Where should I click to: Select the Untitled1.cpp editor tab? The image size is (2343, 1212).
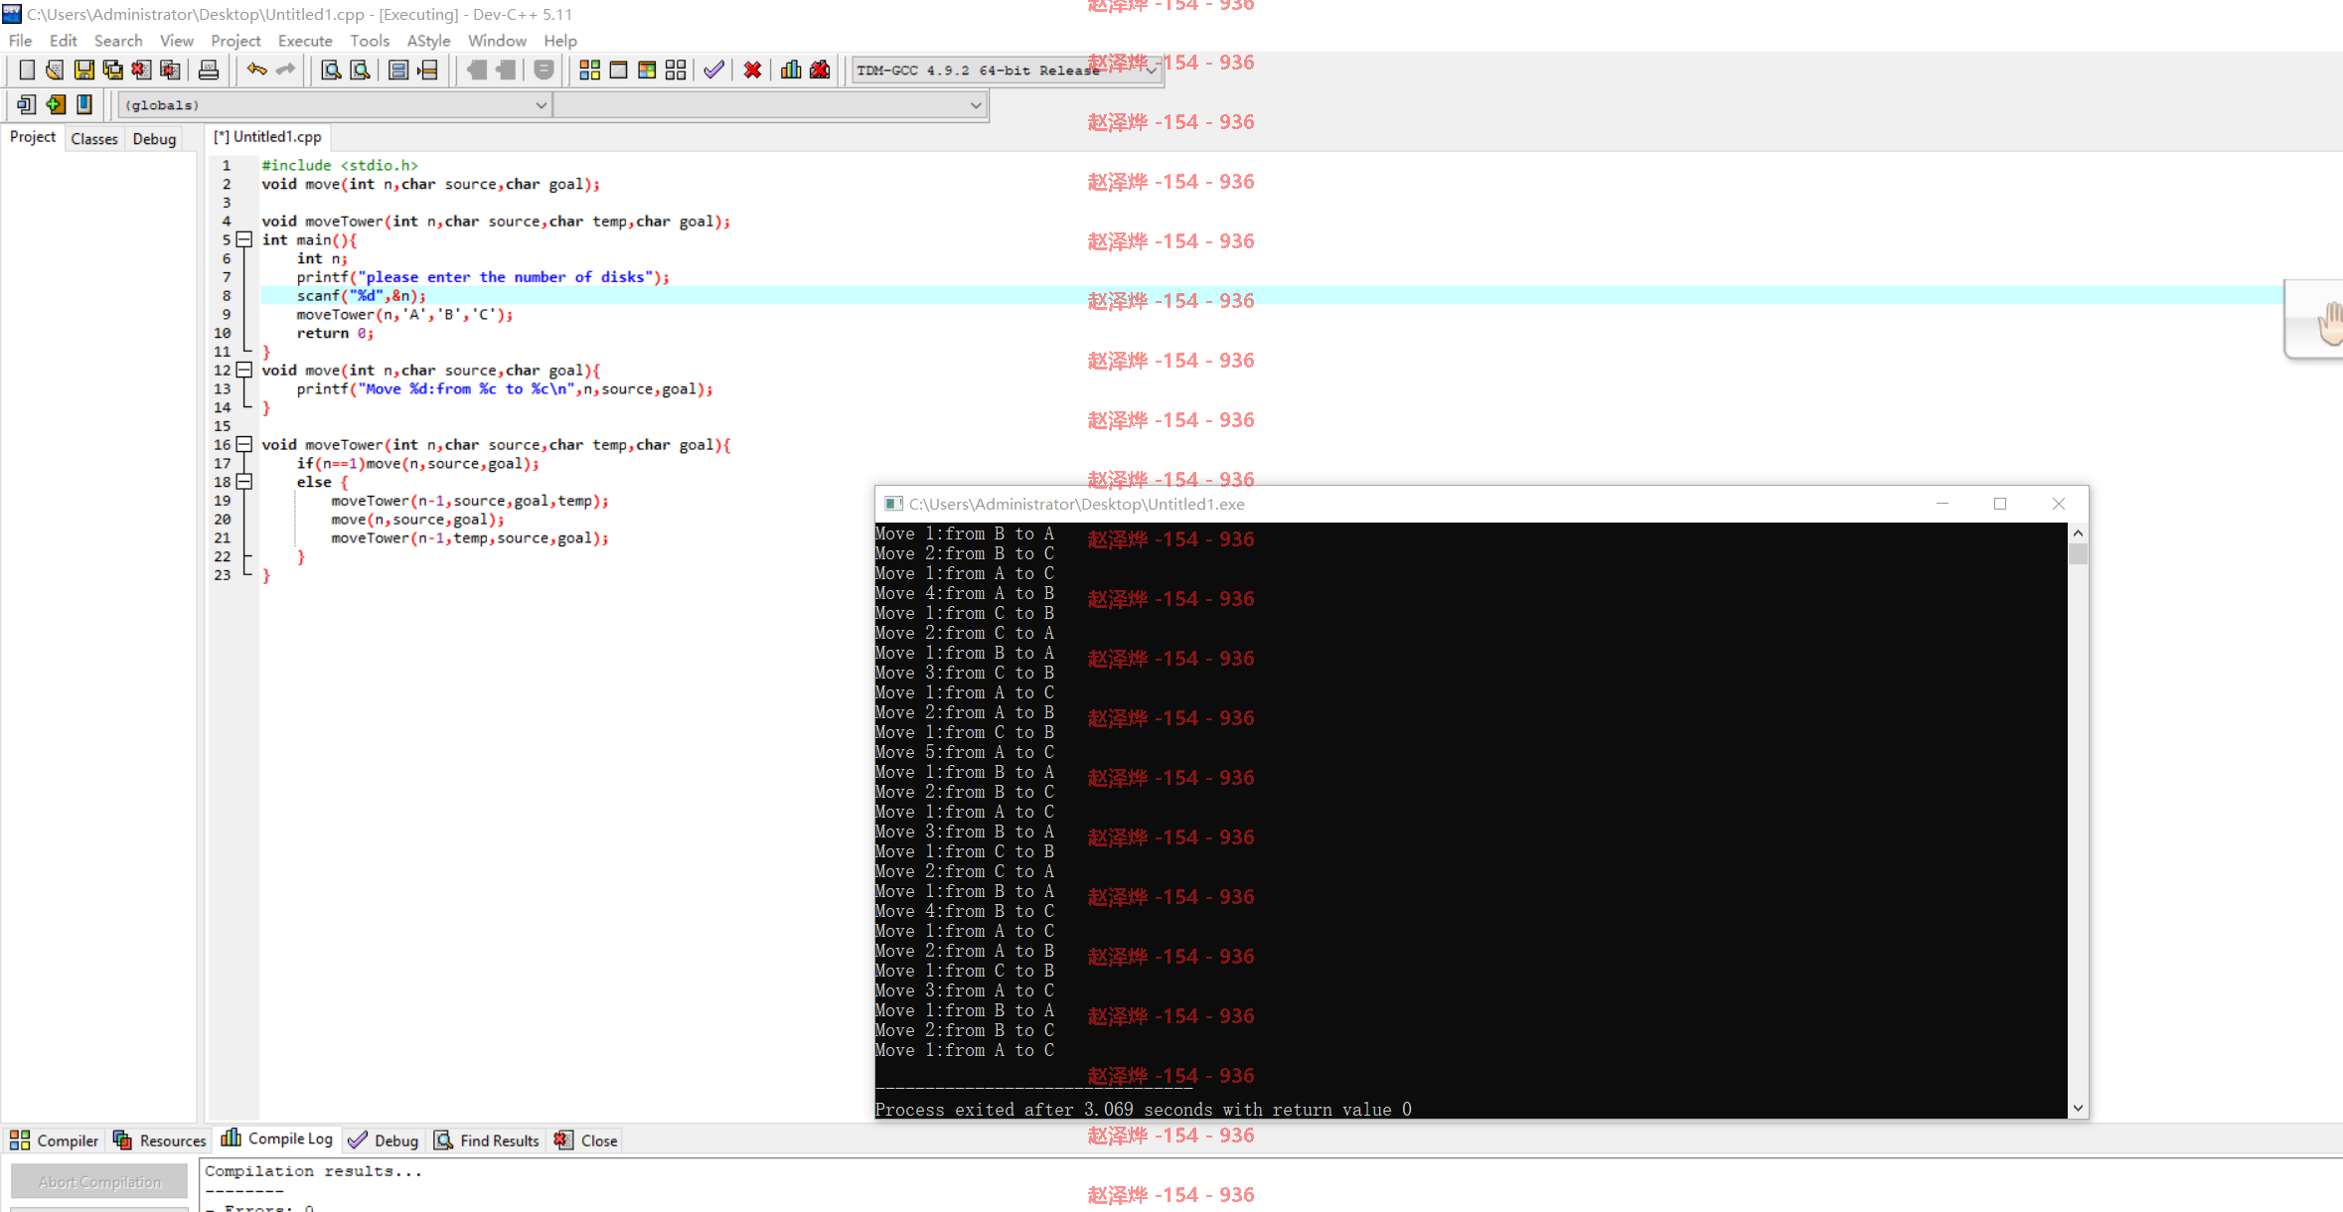[268, 137]
